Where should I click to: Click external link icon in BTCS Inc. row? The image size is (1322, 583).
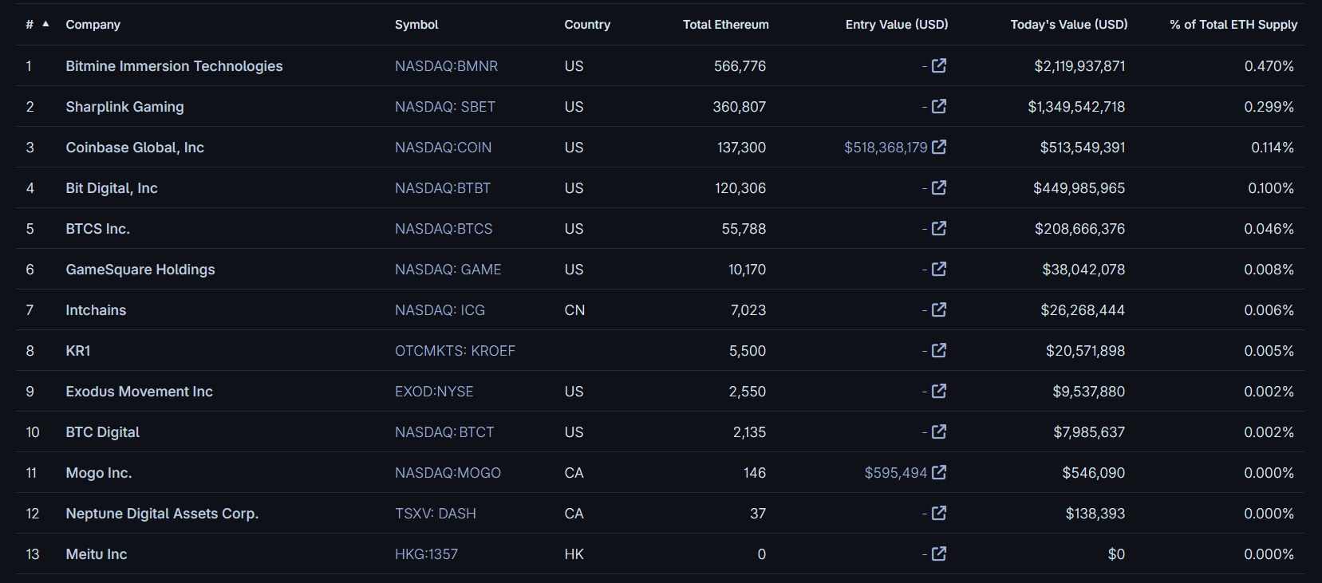(x=939, y=228)
